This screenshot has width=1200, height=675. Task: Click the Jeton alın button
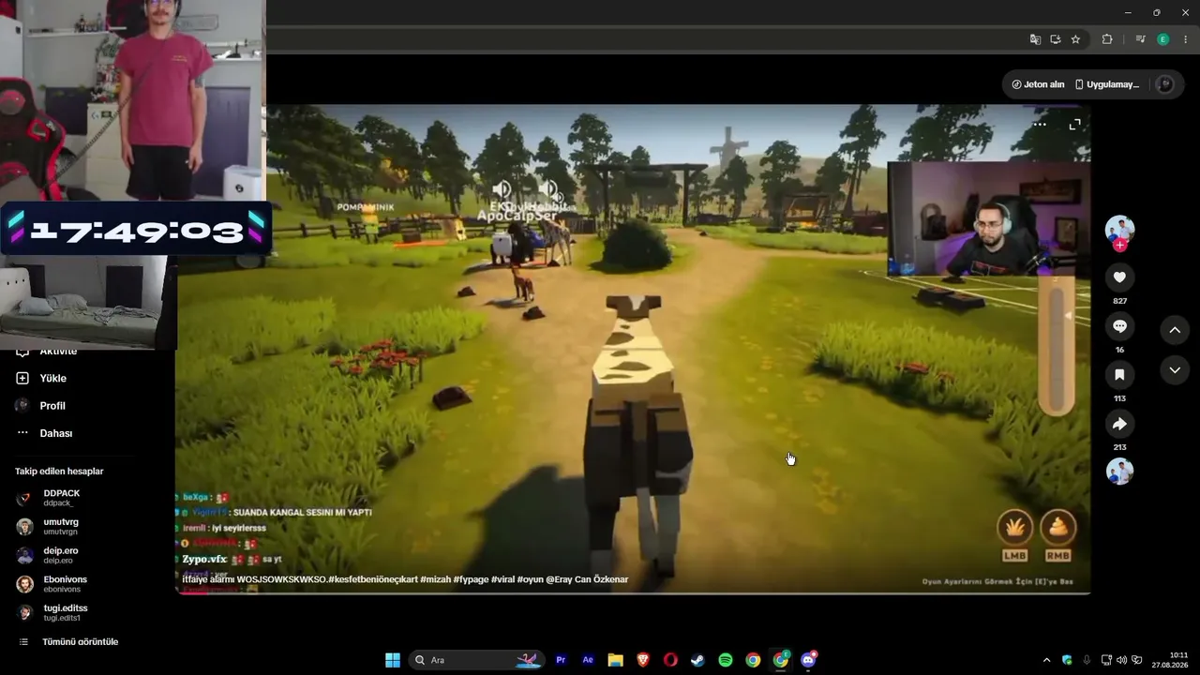(1038, 84)
